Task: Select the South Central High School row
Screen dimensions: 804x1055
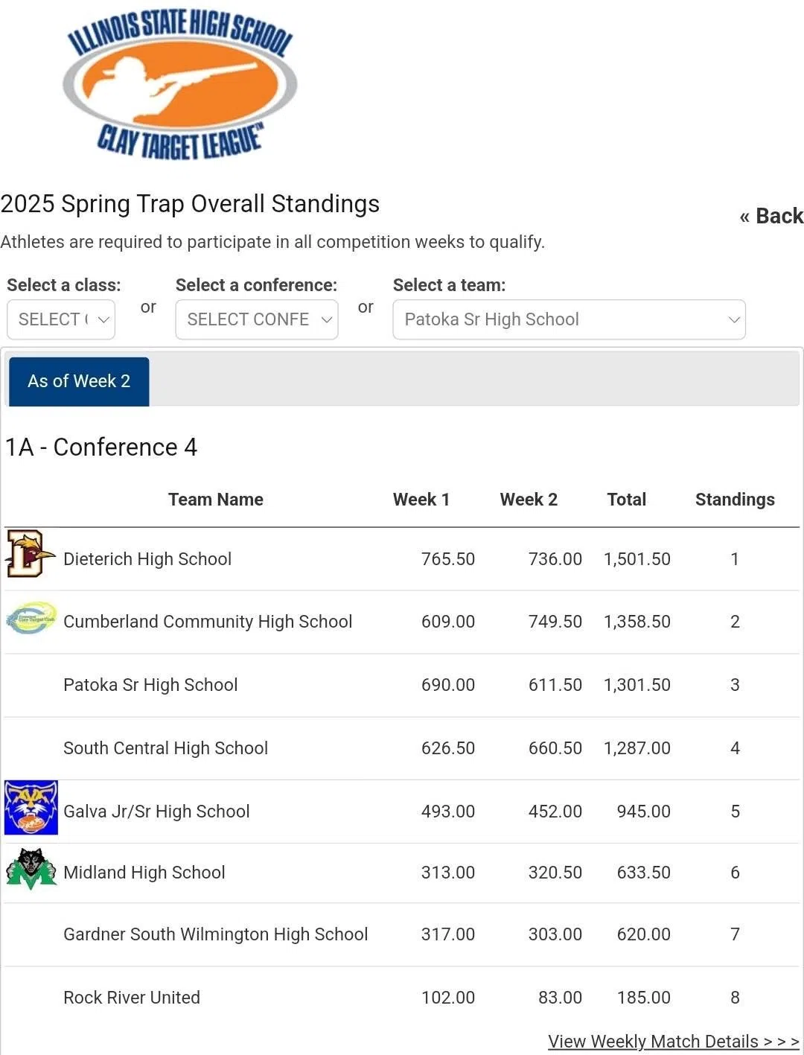Action: 402,748
